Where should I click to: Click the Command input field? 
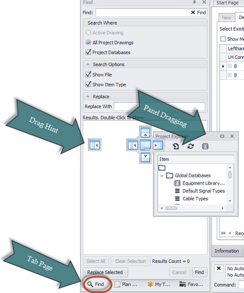pyautogui.click(x=241, y=285)
